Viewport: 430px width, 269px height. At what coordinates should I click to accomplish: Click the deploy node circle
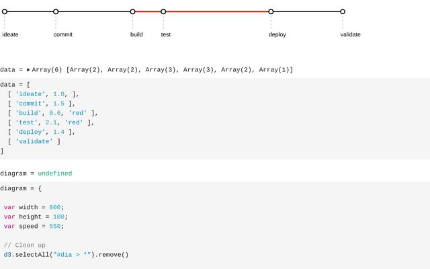pyautogui.click(x=271, y=11)
